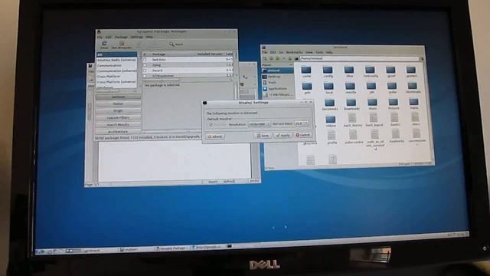
Task: Open the Resolution dropdown in Display Settings
Action: [x=259, y=124]
